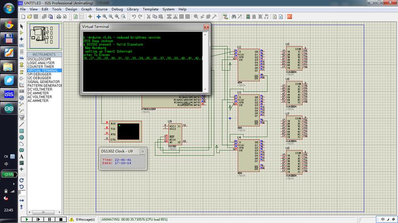
Task: Open Google Chrome from the taskbar
Action: (x=9, y=25)
